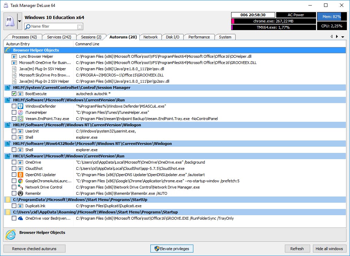Select the HKCU CurrentVersion\Run group header
Image resolution: width=350 pixels, height=256 pixels.
pos(175,156)
